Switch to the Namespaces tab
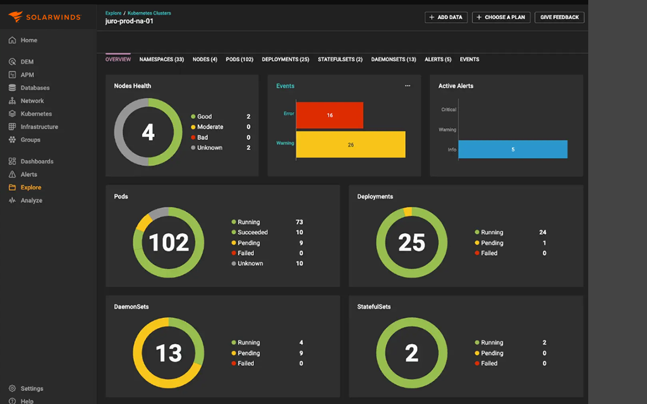 pyautogui.click(x=162, y=59)
